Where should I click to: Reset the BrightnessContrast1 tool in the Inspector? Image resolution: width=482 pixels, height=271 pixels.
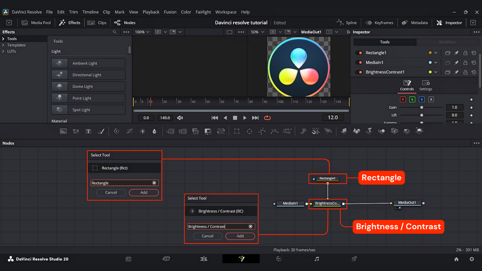(x=474, y=72)
